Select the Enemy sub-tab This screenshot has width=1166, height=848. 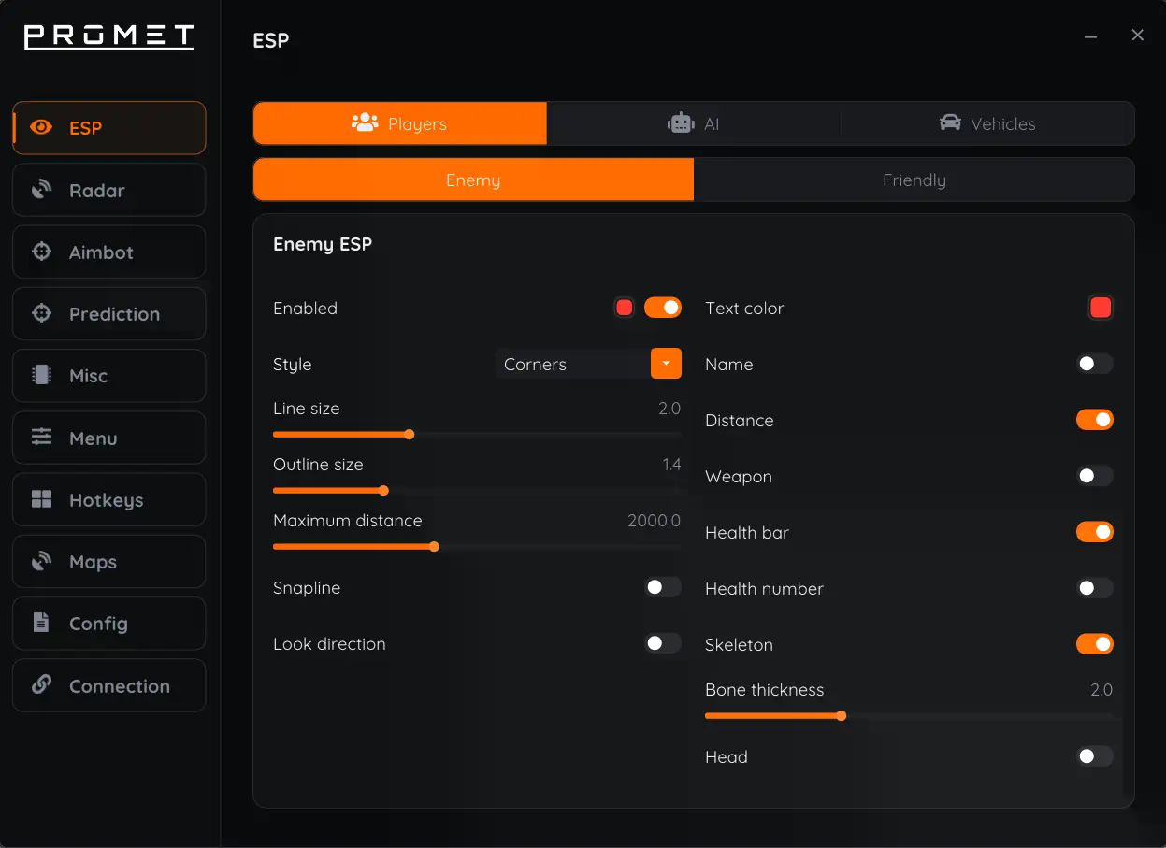click(473, 180)
